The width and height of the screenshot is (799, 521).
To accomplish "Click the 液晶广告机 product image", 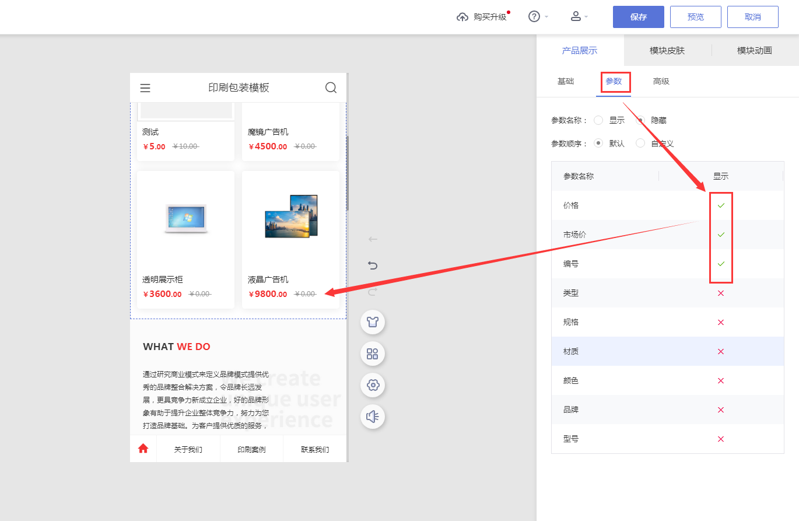I will (x=290, y=216).
